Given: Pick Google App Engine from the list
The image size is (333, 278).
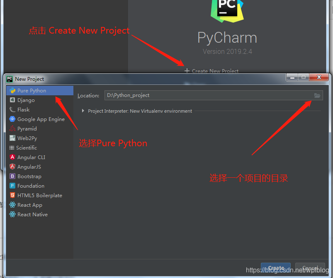Looking at the screenshot, I should click(40, 119).
